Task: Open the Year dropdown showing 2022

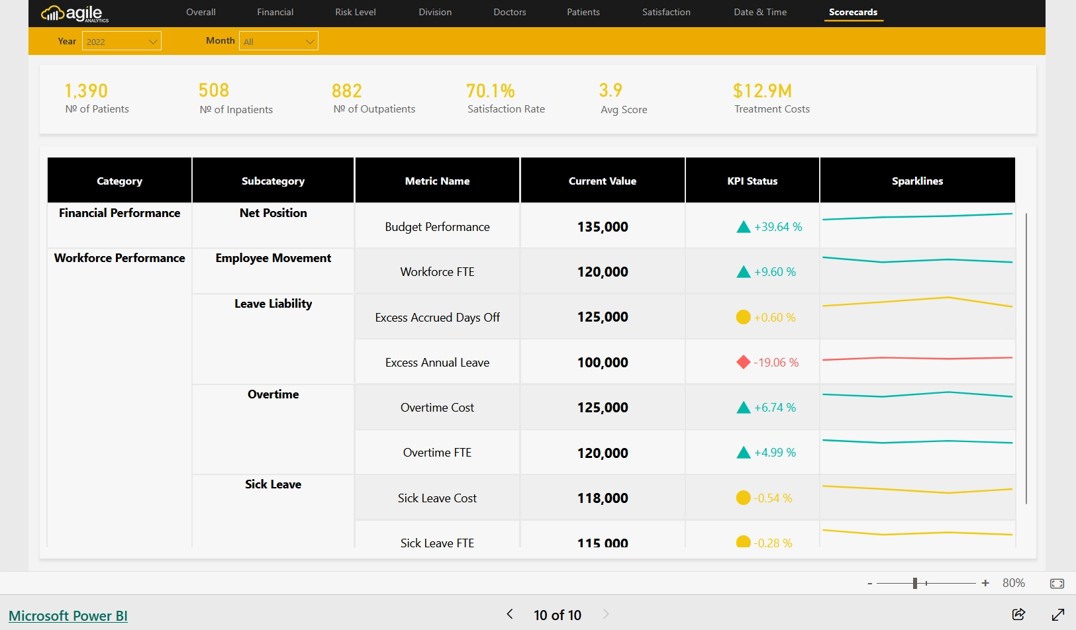Action: tap(122, 41)
